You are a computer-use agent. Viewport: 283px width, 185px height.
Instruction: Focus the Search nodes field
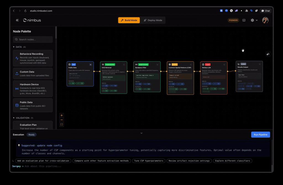point(33,39)
